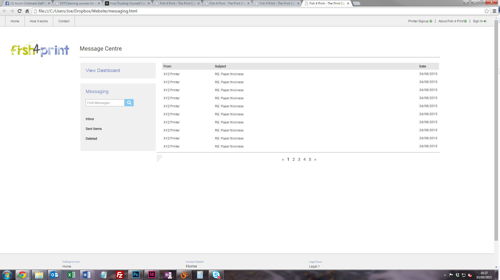Click the Date column header
This screenshot has width=500, height=280.
click(x=423, y=66)
